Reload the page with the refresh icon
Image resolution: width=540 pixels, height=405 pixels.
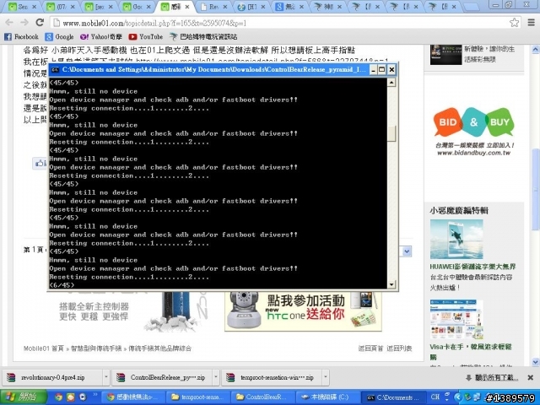tap(40, 23)
